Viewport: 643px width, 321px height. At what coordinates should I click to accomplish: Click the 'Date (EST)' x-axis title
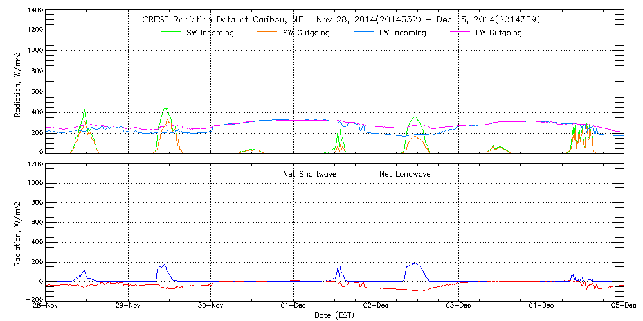(x=334, y=316)
